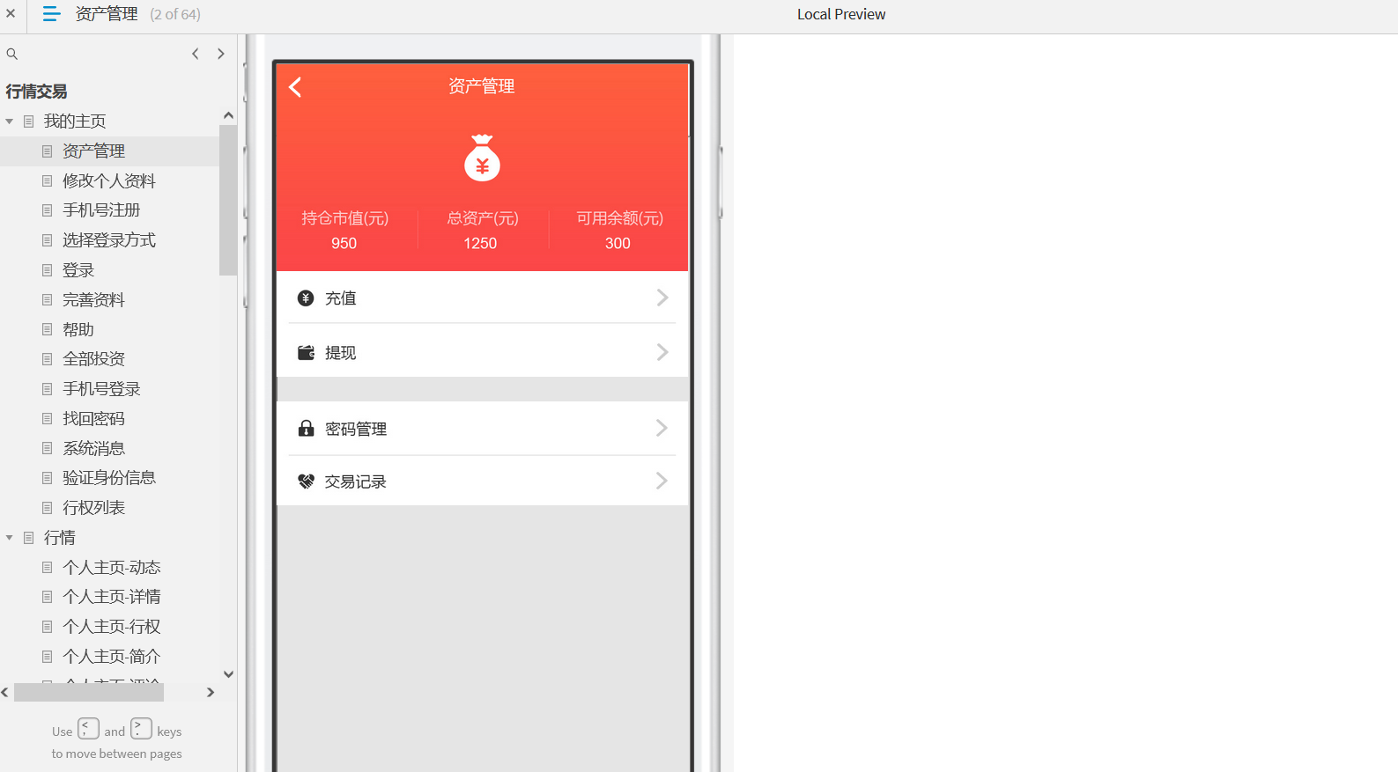Click the Local Preview title text
Viewport: 1398px width, 772px height.
[841, 14]
